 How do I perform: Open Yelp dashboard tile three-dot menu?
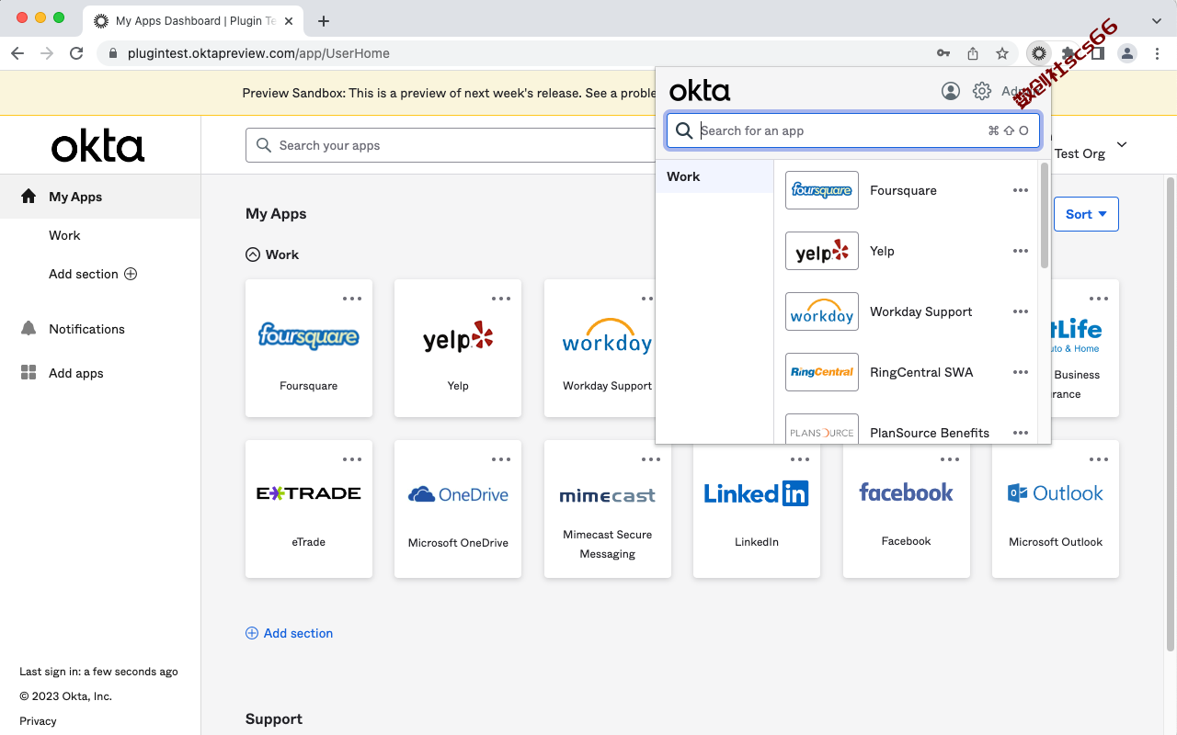[501, 299]
